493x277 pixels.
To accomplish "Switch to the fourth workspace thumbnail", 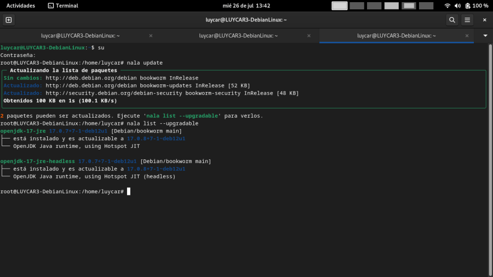I will tap(392, 5).
